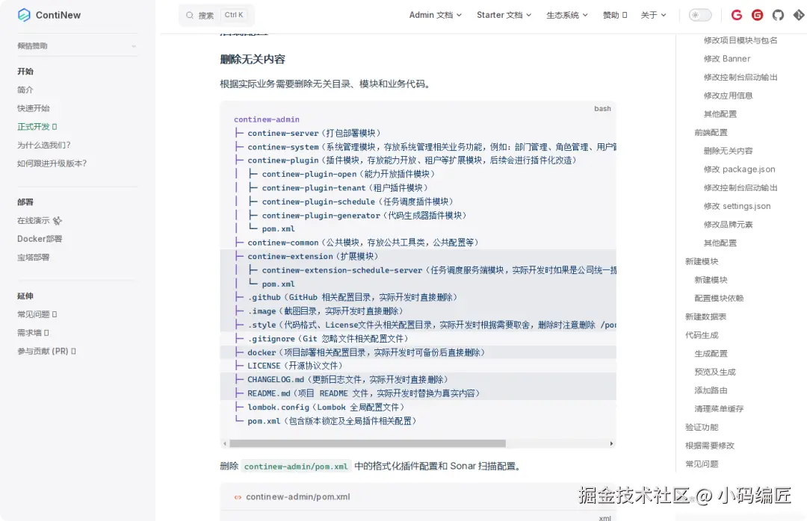
Task: Open the GitHub repository icon
Action: (778, 15)
